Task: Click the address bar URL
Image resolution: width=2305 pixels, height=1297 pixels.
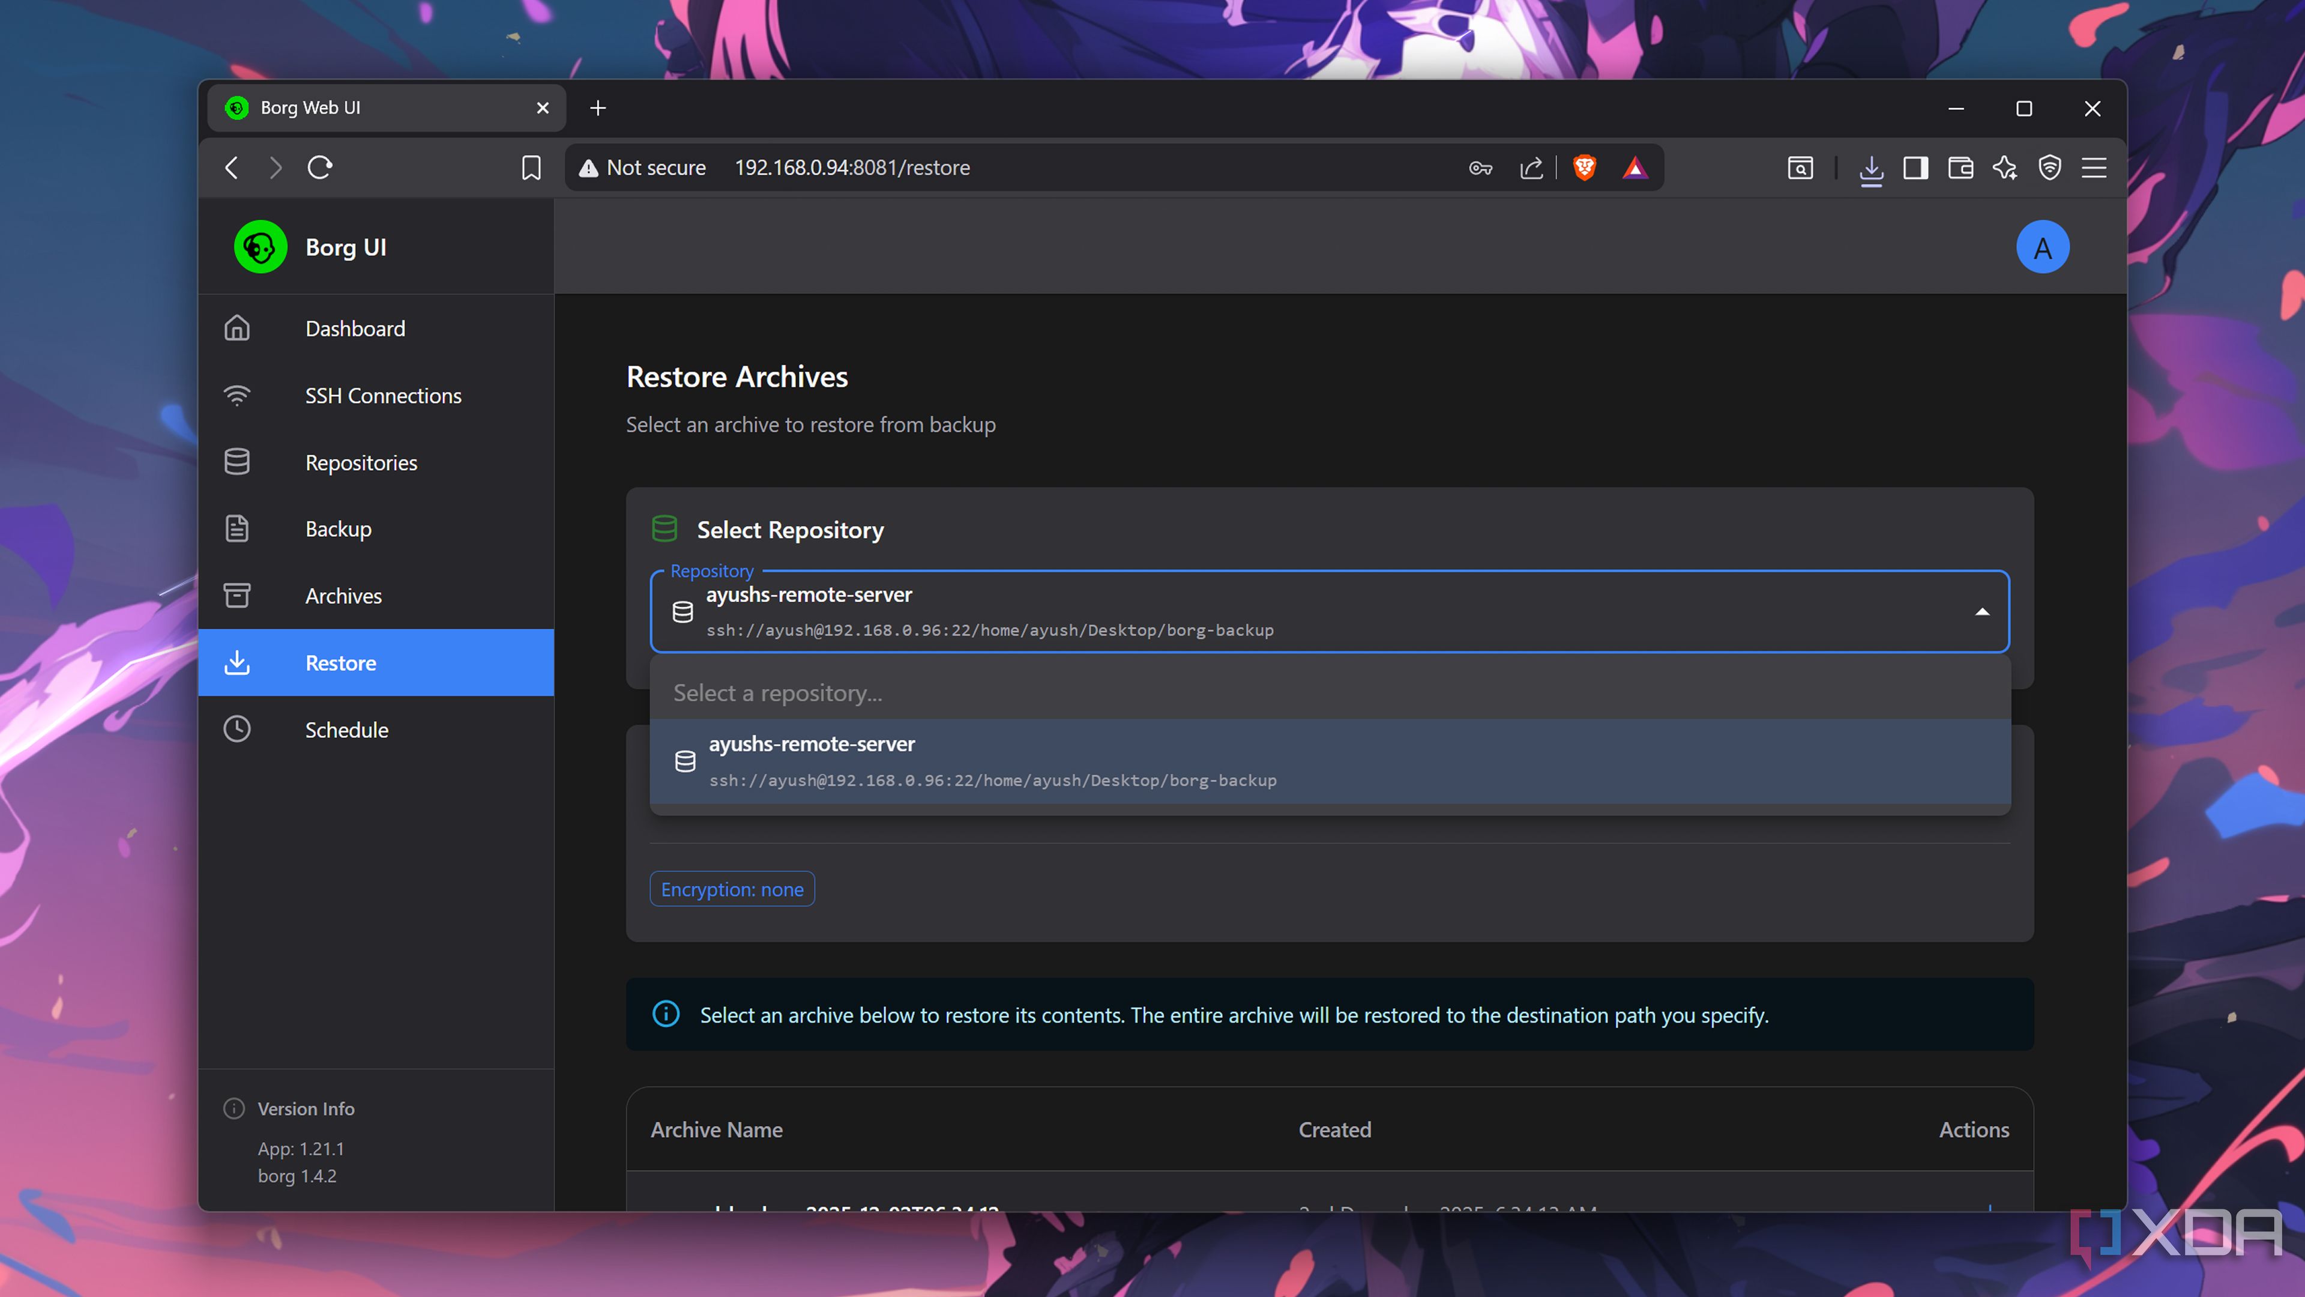Action: tap(852, 168)
